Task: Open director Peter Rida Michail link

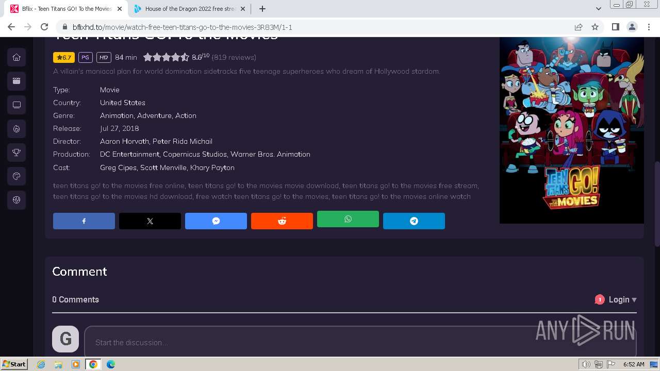Action: (x=183, y=141)
